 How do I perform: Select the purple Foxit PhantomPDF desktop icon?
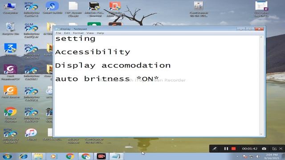coord(10,72)
